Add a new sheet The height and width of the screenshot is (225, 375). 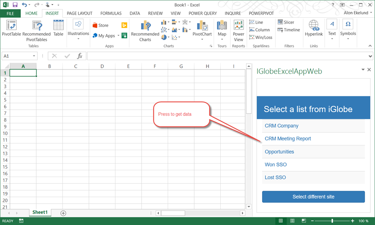63,213
